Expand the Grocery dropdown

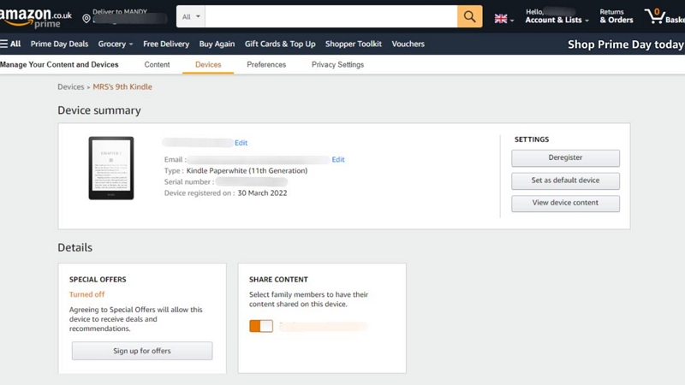(116, 44)
